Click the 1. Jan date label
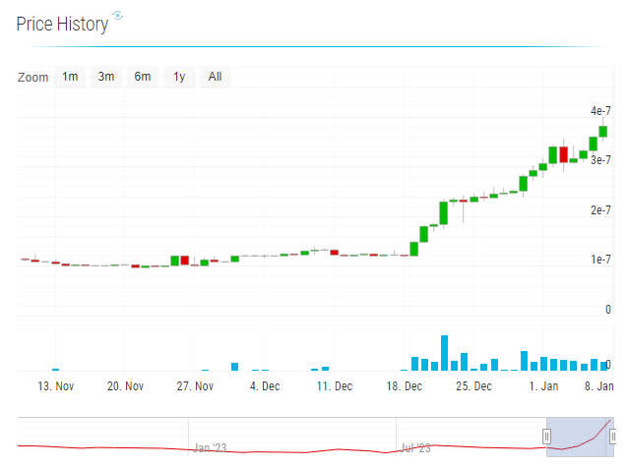The width and height of the screenshot is (628, 468). (543, 386)
